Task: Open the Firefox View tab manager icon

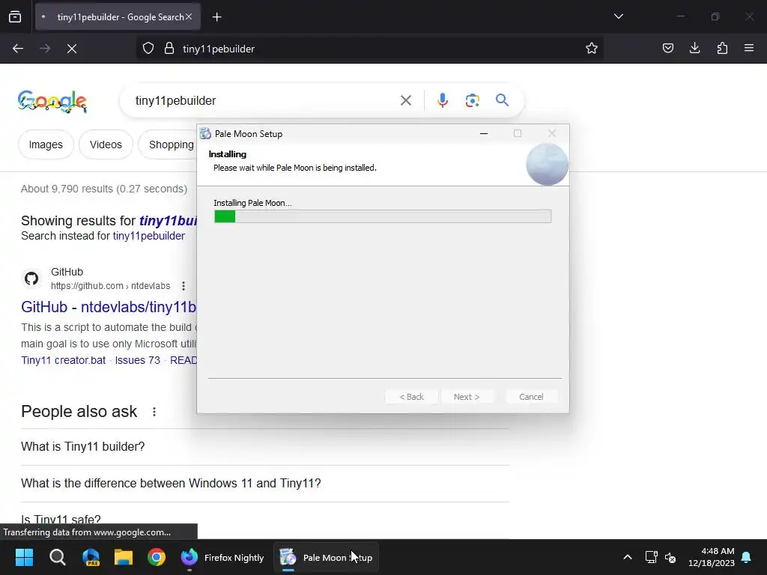Action: click(x=15, y=16)
